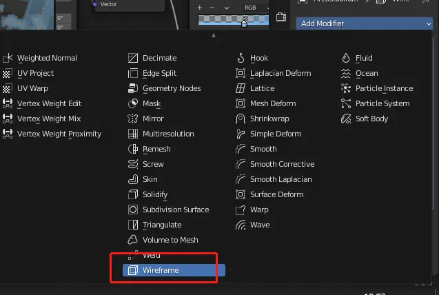The height and width of the screenshot is (295, 439).
Task: Click the UV Warp modifier icon
Action: [8, 88]
